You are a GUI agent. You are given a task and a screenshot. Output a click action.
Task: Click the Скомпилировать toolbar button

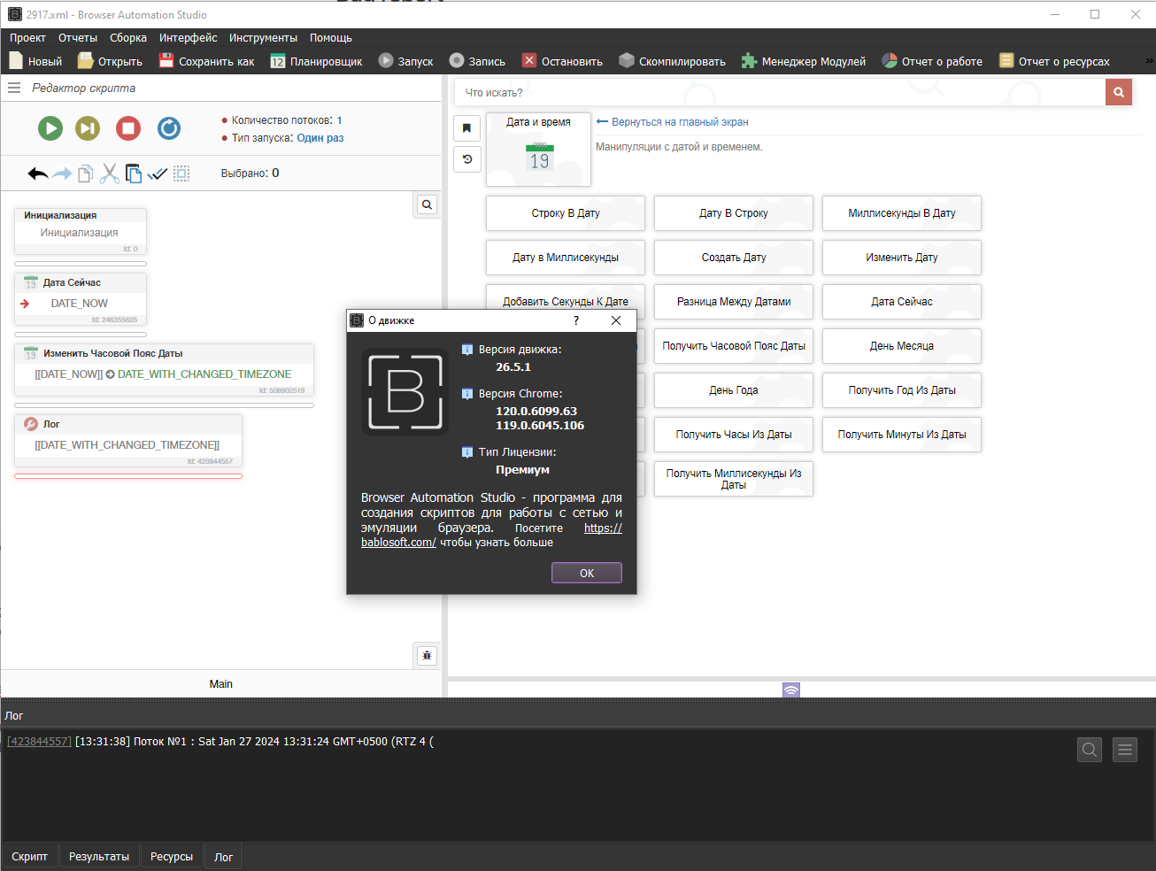point(672,61)
